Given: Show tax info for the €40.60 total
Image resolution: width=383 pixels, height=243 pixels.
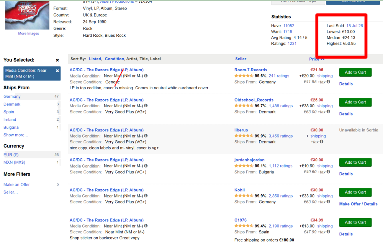Looking at the screenshot, I should (328, 172).
